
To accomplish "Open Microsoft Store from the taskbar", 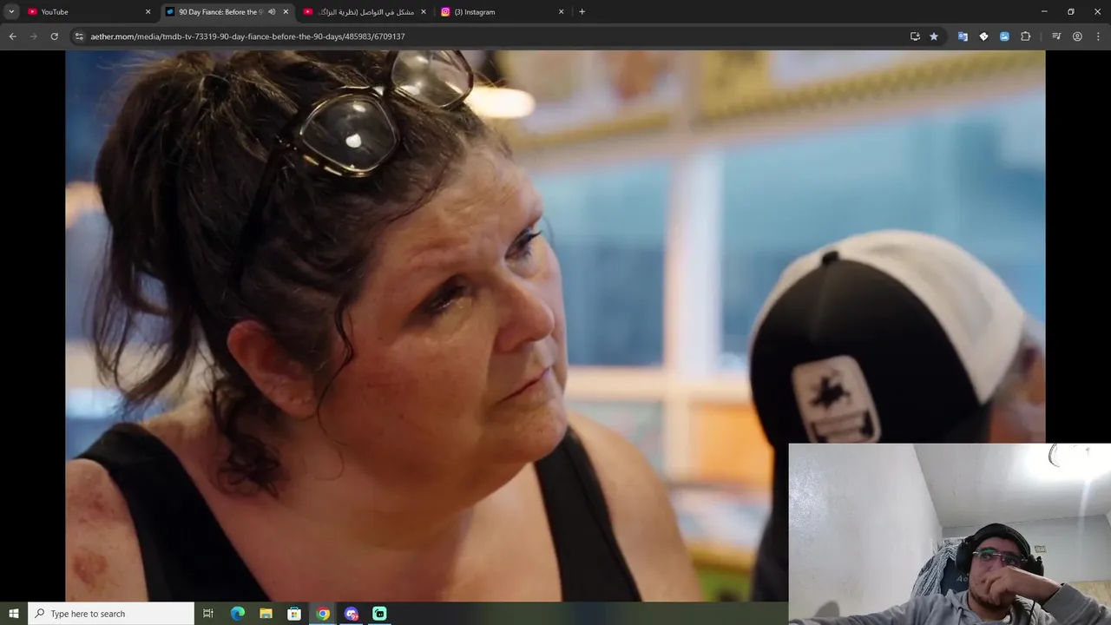I will 294,614.
